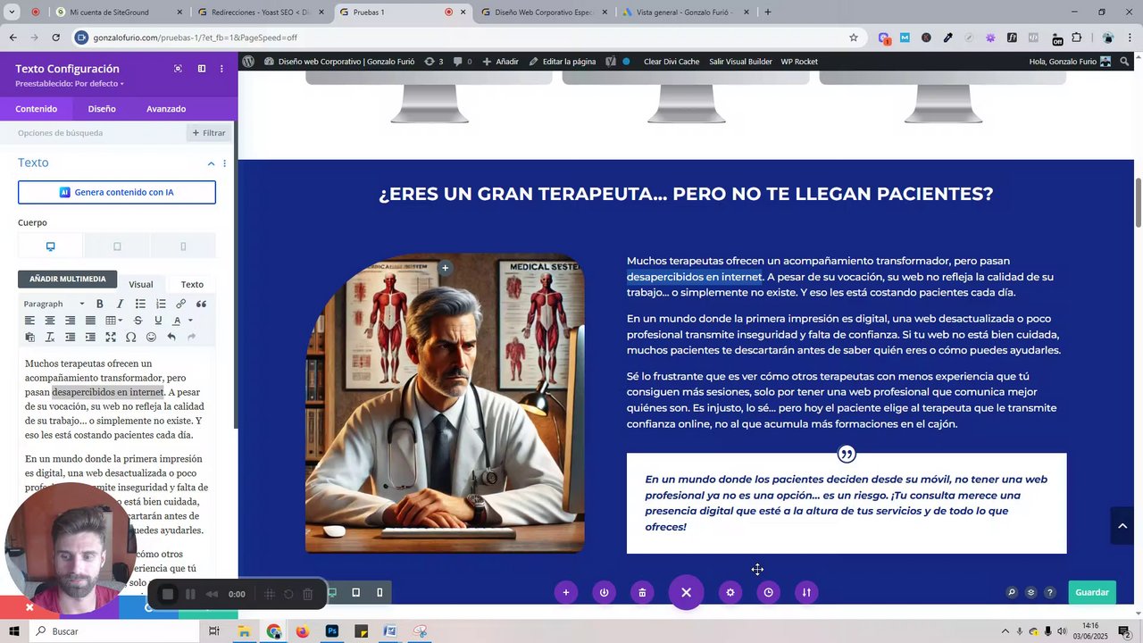Open the table insert dropdown
The width and height of the screenshot is (1143, 643).
pyautogui.click(x=114, y=321)
